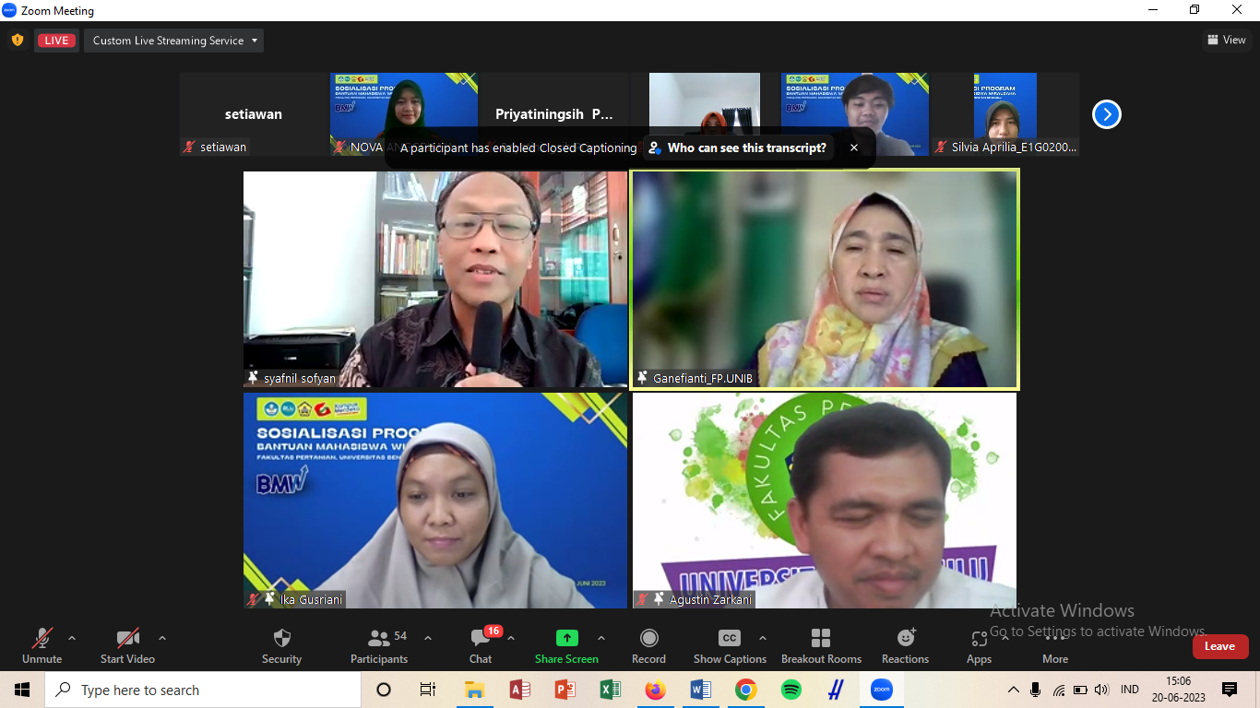This screenshot has height=708, width=1260.
Task: Open the Security shield menu
Action: (281, 646)
